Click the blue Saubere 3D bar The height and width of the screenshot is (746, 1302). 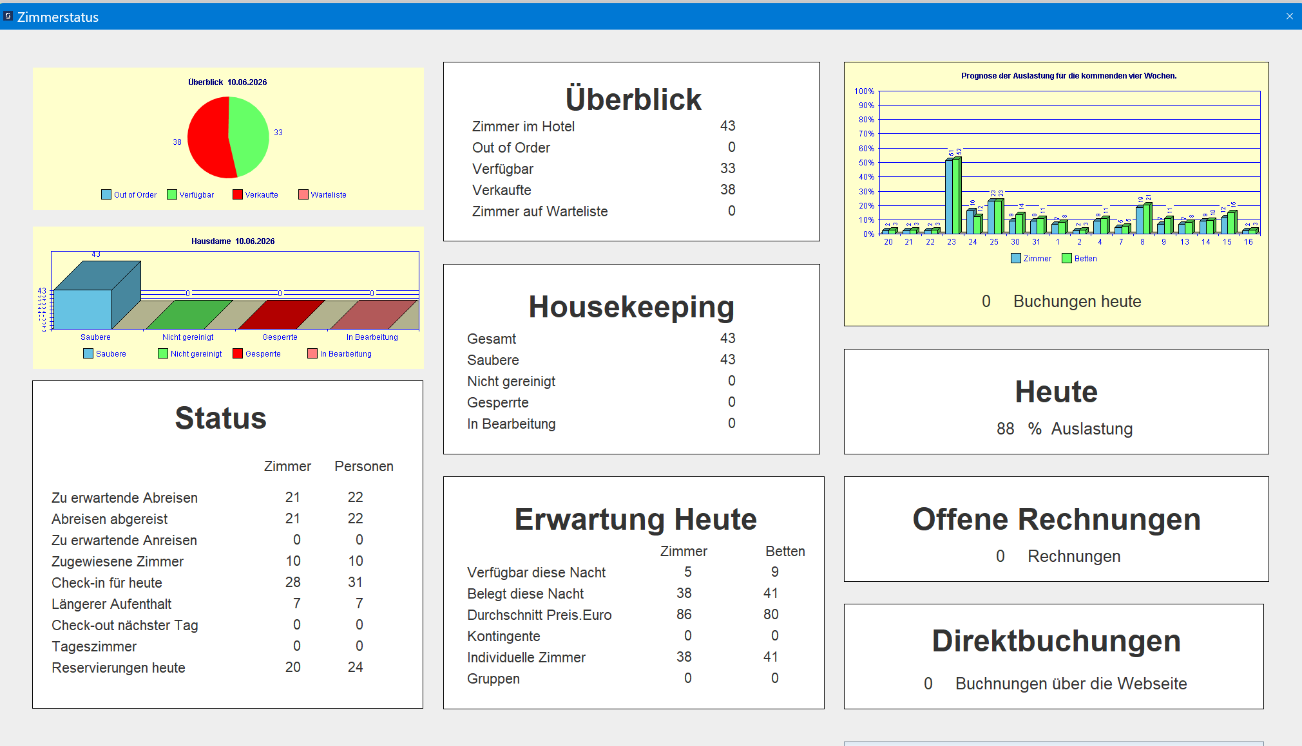[97, 296]
